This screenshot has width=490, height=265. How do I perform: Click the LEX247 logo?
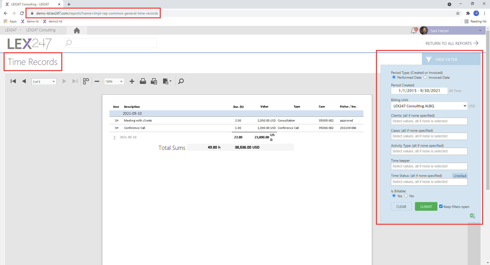click(x=29, y=44)
